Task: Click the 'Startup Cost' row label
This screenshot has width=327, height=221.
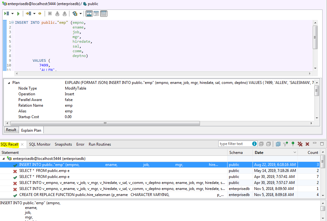Action: pos(29,117)
